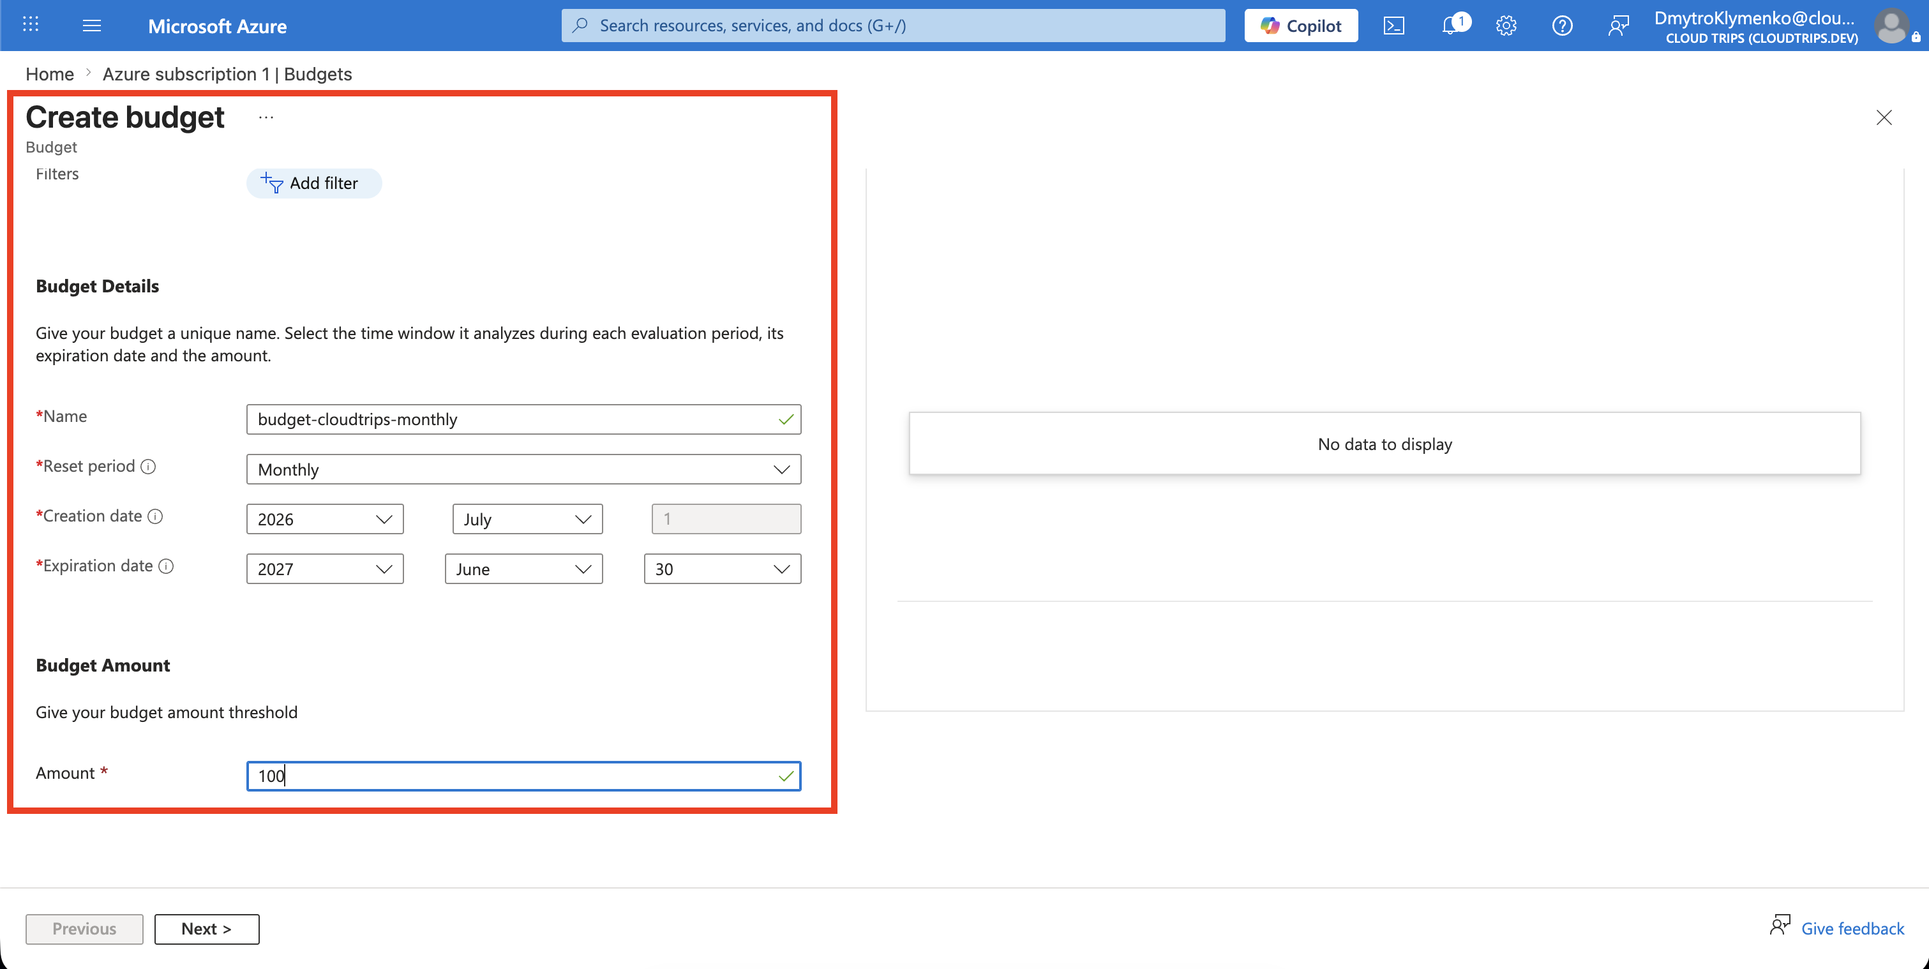Open the user account avatar menu
The image size is (1929, 969).
click(x=1893, y=26)
